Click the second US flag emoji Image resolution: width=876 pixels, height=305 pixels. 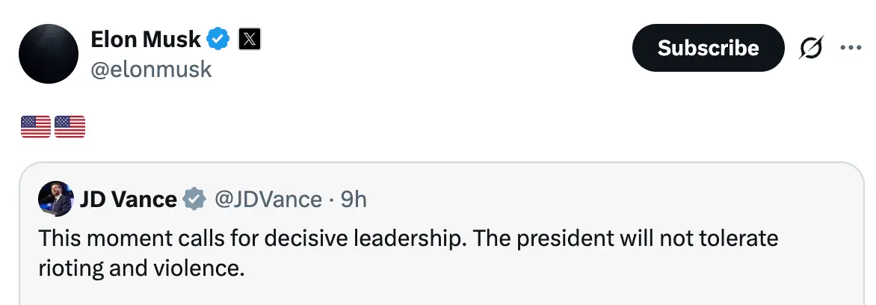tap(70, 127)
